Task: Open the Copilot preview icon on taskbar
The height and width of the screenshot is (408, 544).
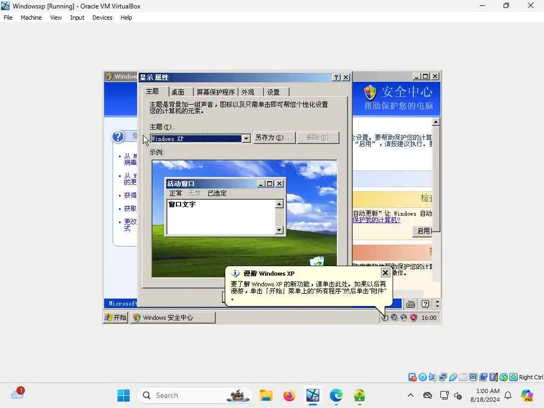Action: coord(527,395)
